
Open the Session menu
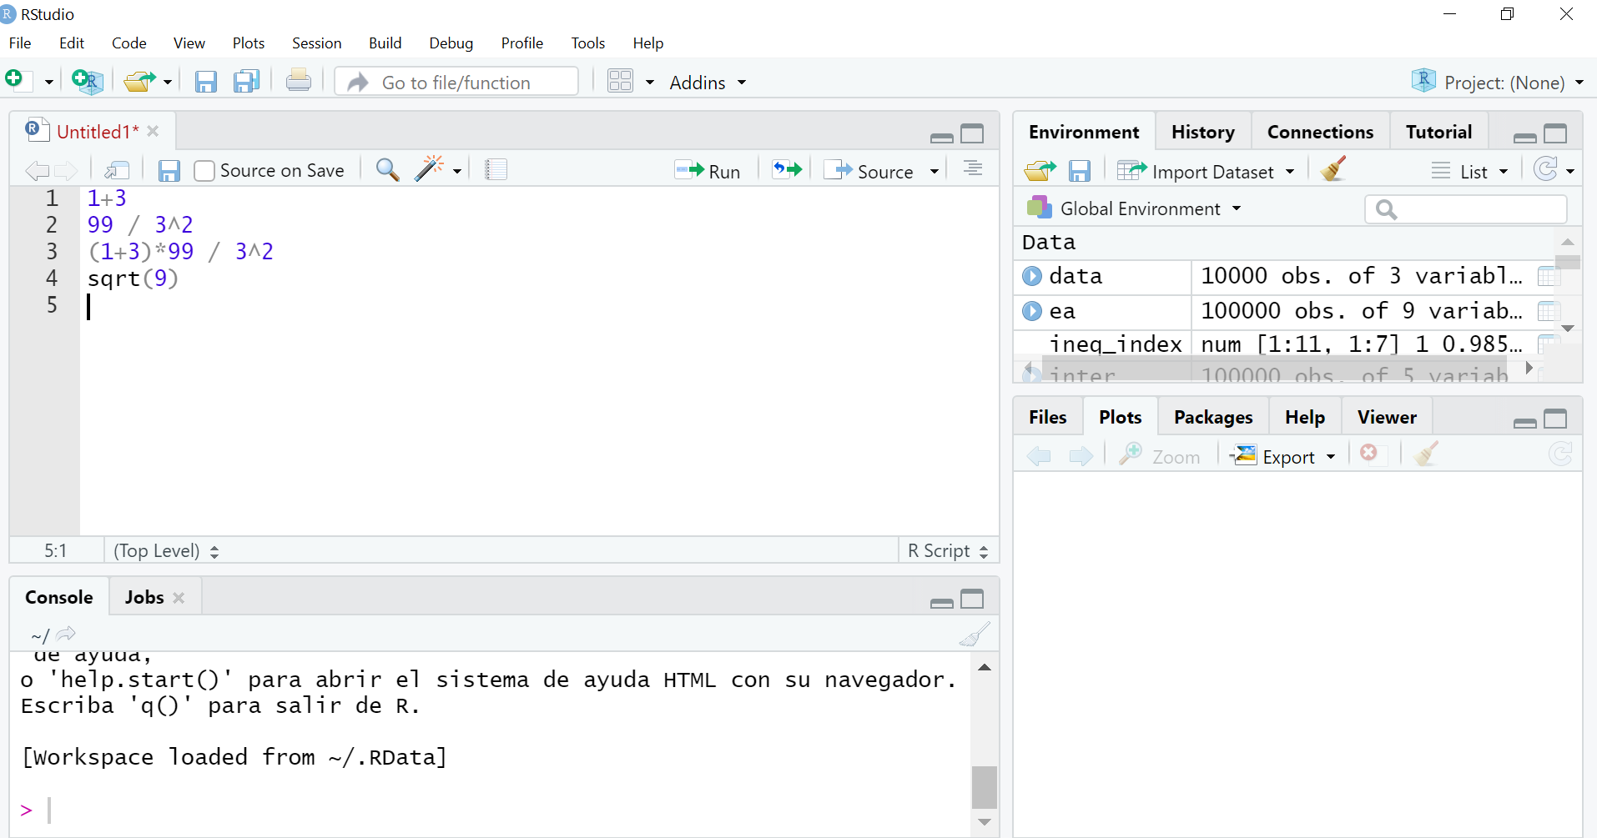click(316, 43)
